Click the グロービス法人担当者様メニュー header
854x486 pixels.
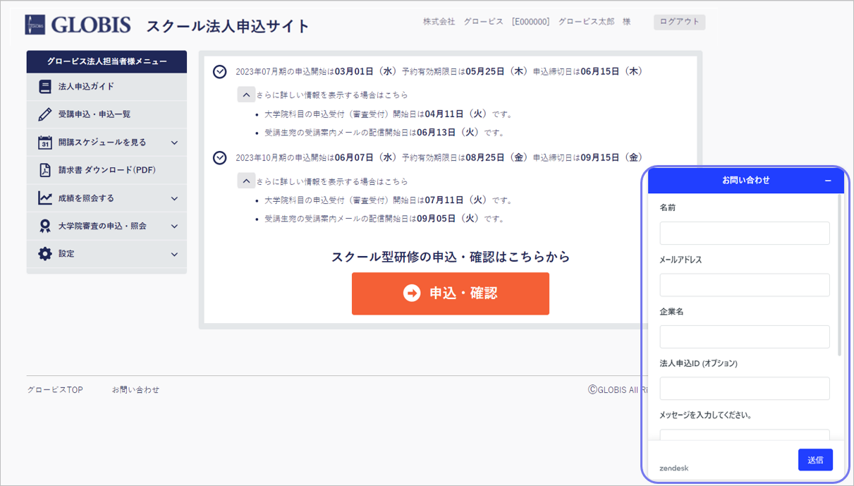pos(106,62)
